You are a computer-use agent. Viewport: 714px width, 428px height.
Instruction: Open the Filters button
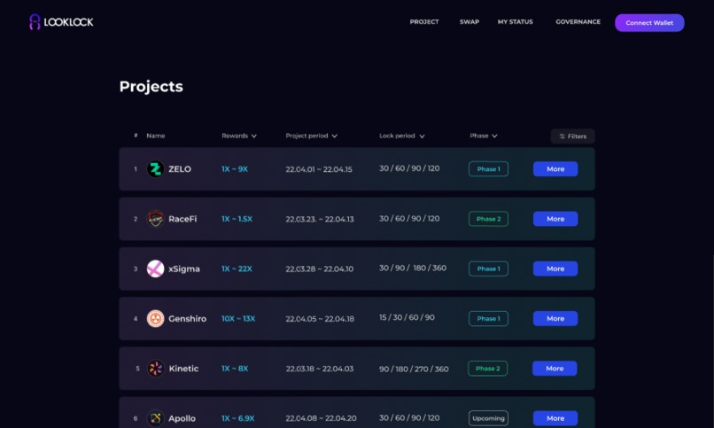[572, 136]
